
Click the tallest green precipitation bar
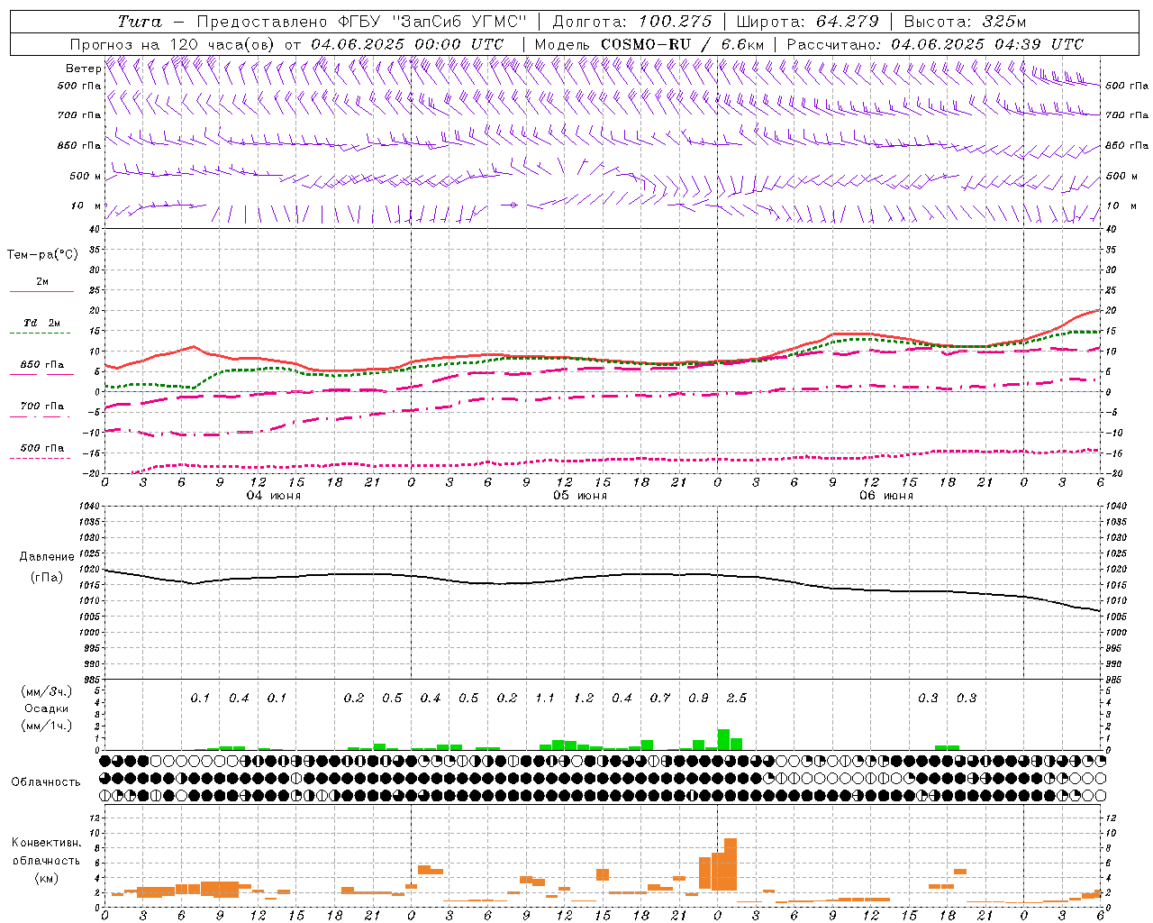pyautogui.click(x=723, y=739)
